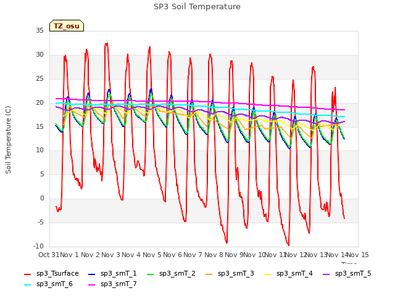Toggle the sp3_smT_7 legend entry
This screenshot has height=296, width=395.
pyautogui.click(x=112, y=284)
